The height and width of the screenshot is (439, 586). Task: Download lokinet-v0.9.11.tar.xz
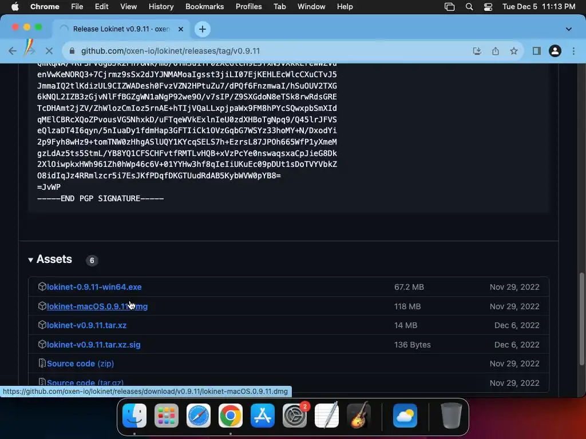click(x=87, y=325)
